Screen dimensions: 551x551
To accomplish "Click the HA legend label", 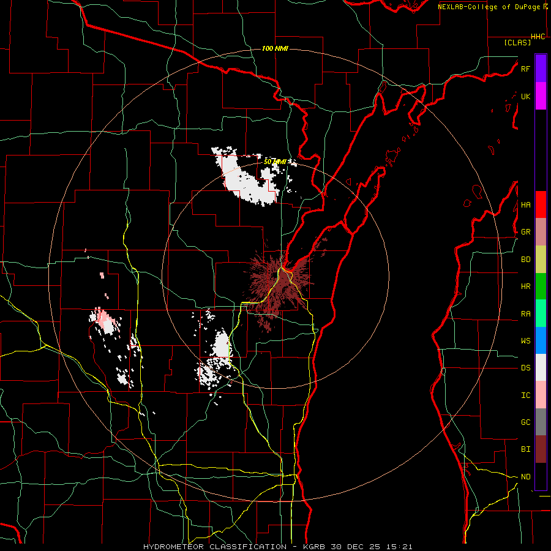I will point(525,205).
